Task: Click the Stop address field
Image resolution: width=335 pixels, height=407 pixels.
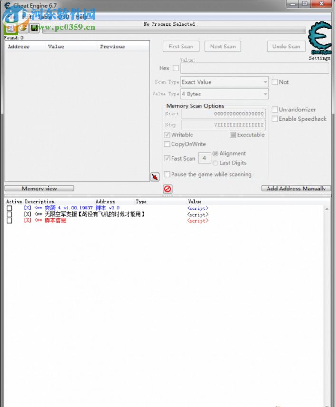Action: (223, 125)
